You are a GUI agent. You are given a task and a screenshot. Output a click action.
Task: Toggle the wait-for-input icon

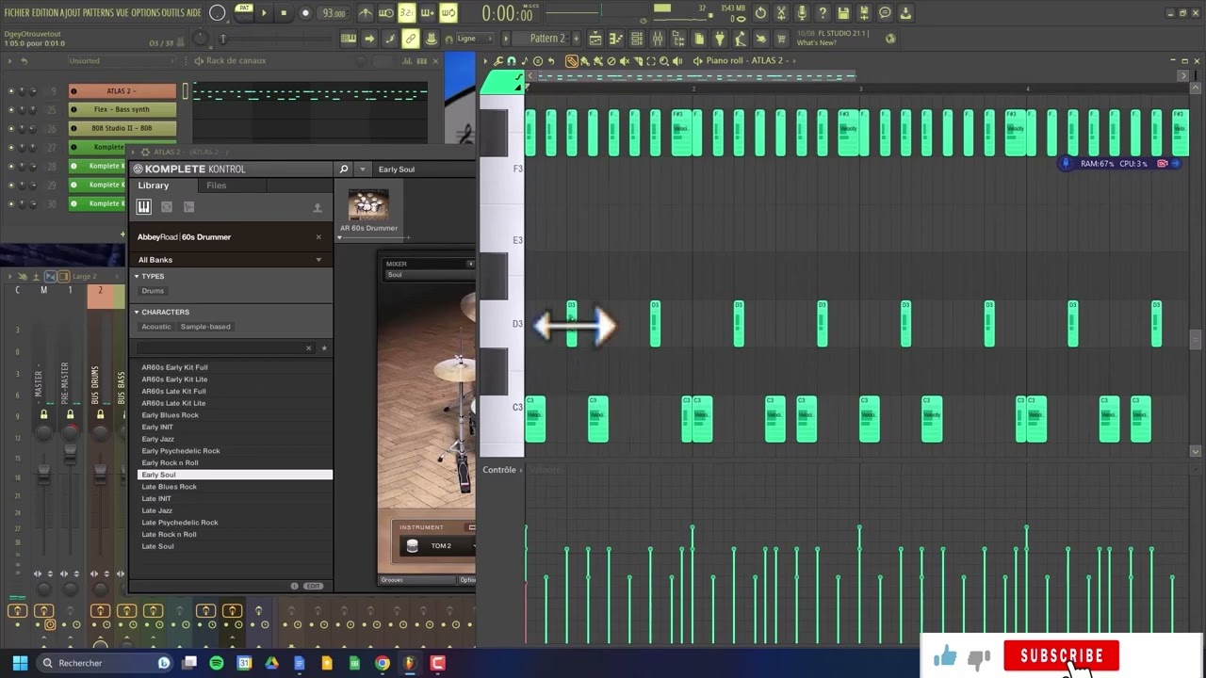[x=386, y=12]
